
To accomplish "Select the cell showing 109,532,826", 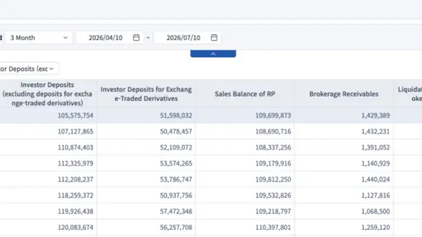I will [x=273, y=195].
